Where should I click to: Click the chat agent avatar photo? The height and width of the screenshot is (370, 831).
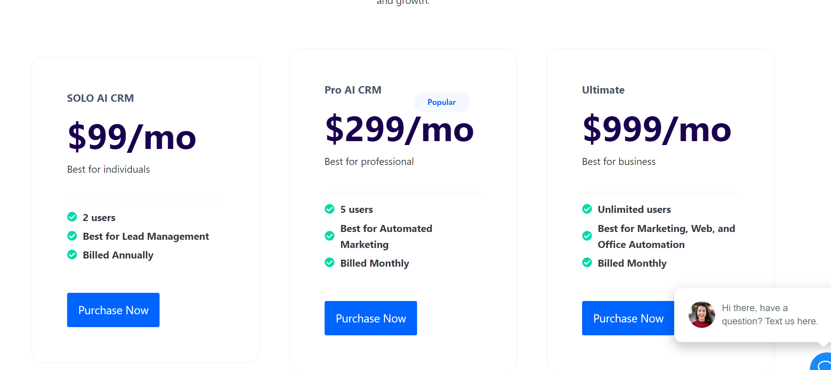click(701, 315)
